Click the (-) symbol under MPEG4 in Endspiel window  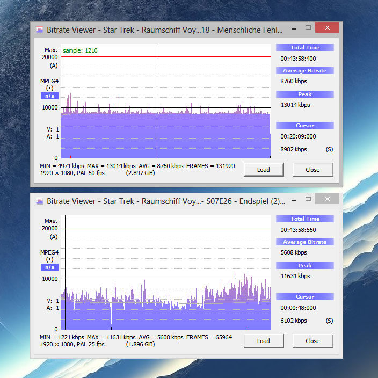coord(50,259)
